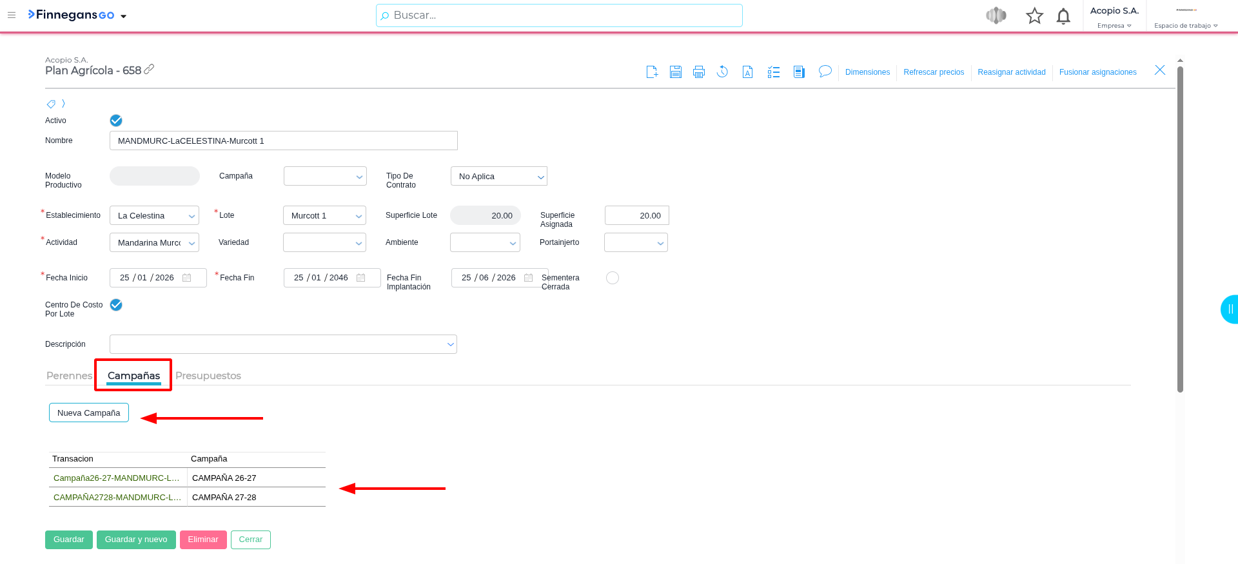Click the Nueva Campaña button

(89, 413)
